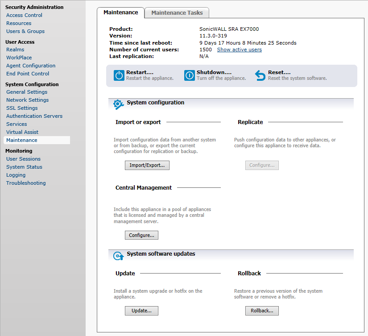Click the Central Management Configure... button
The width and height of the screenshot is (368, 336).
point(141,235)
